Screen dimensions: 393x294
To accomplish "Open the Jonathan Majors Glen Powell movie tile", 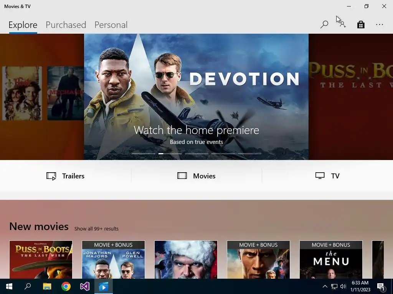I will pos(113,260).
